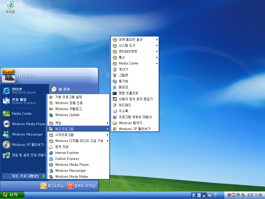Click the 漢 Hanja conversion button
265x199 pixels.
click(x=199, y=195)
